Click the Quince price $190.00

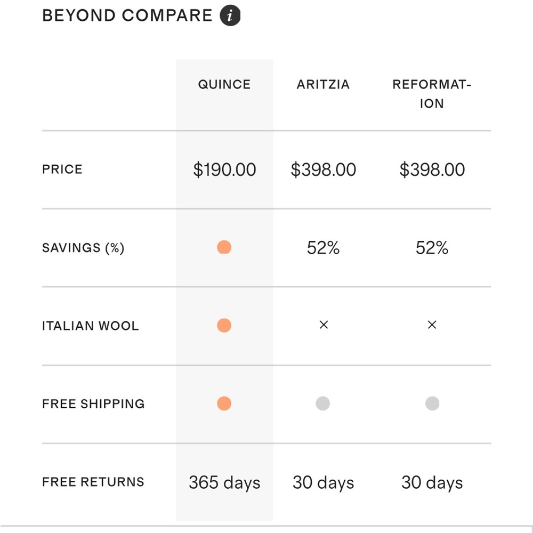tap(224, 169)
